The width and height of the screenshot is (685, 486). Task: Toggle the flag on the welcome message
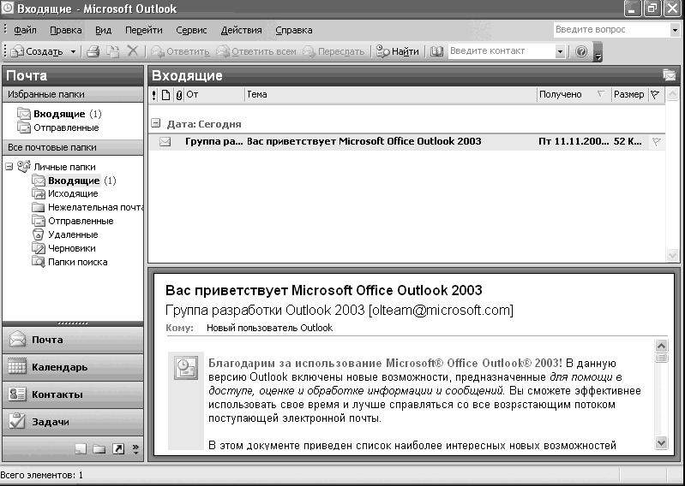(656, 142)
